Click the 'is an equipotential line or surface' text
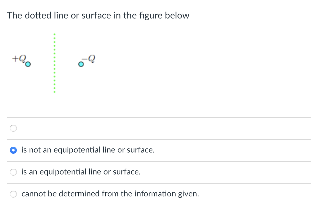Screen dimensions: 317x212 click(81, 172)
